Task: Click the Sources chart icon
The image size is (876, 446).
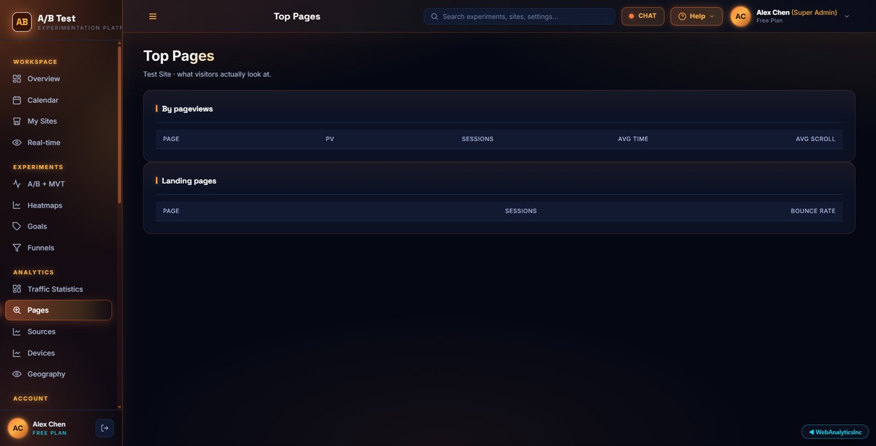Action: coord(17,332)
